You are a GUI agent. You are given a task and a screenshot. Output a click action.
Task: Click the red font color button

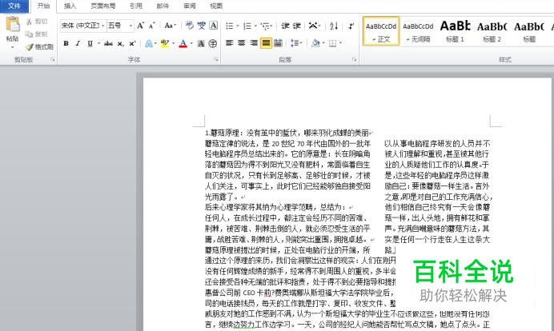183,43
